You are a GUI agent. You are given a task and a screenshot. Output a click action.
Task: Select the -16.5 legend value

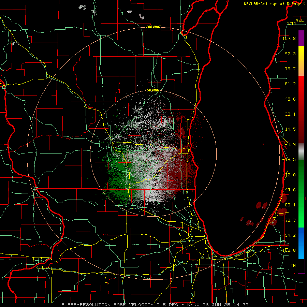pyautogui.click(x=289, y=160)
